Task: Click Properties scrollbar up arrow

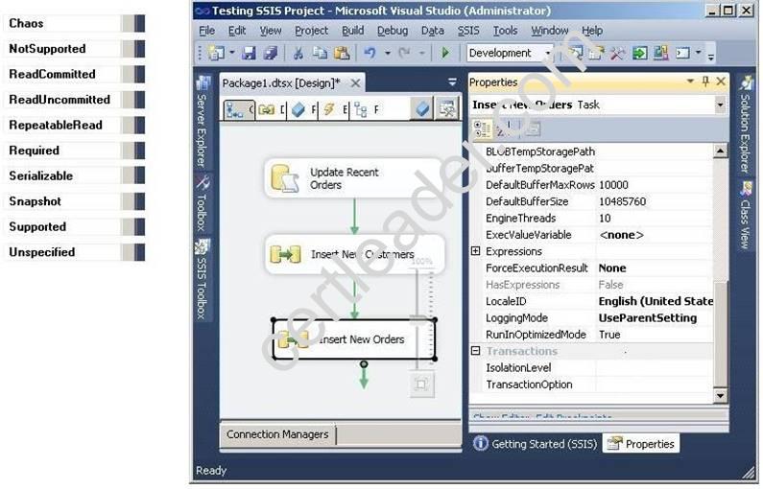Action: (720, 151)
